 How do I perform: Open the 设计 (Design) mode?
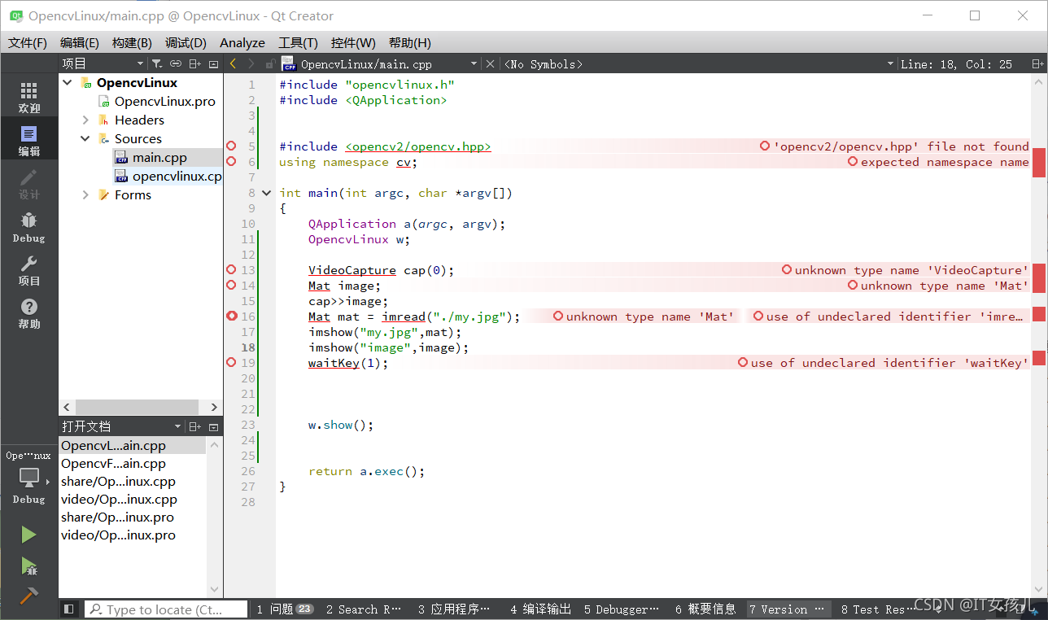(29, 183)
